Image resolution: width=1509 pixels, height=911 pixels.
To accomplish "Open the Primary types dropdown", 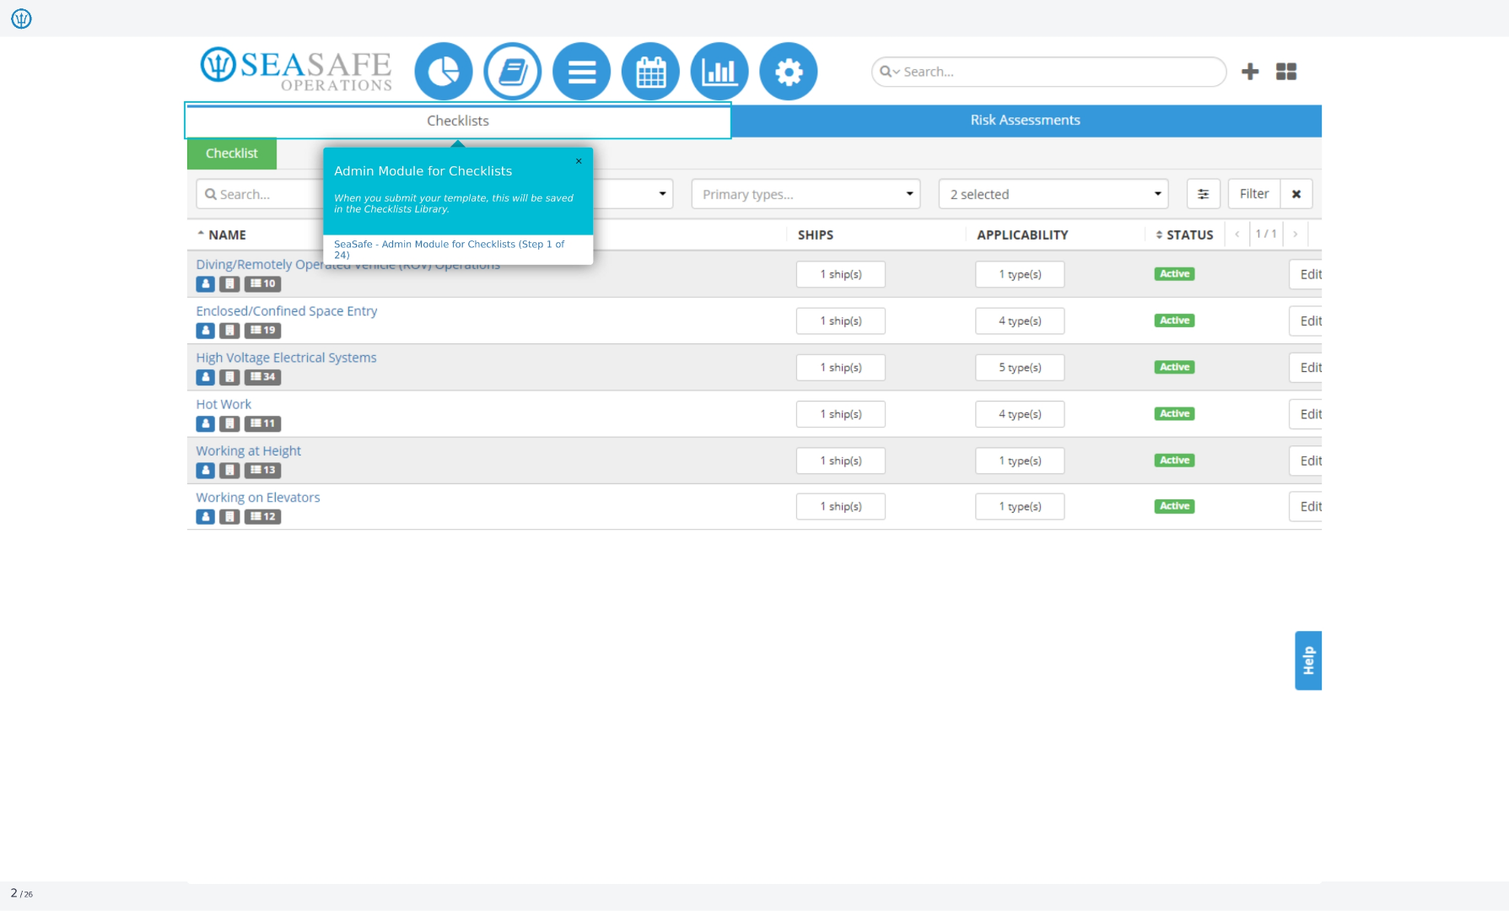I will tap(806, 194).
